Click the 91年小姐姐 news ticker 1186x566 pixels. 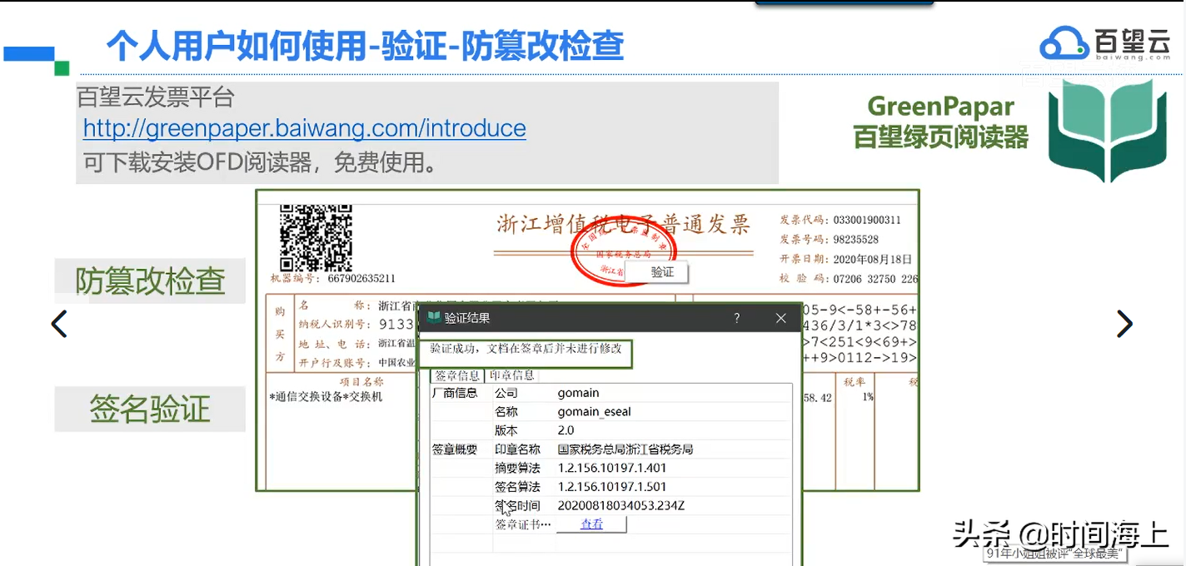1054,554
